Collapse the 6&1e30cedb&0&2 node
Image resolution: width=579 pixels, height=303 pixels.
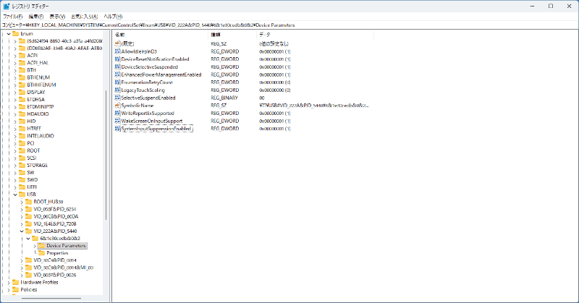coord(28,239)
